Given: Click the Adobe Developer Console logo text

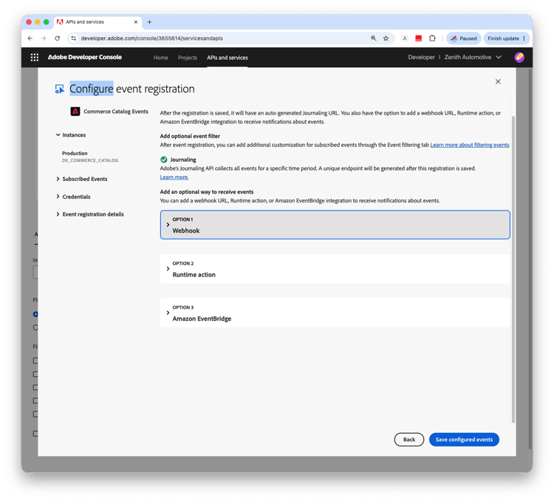Looking at the screenshot, I should (85, 58).
